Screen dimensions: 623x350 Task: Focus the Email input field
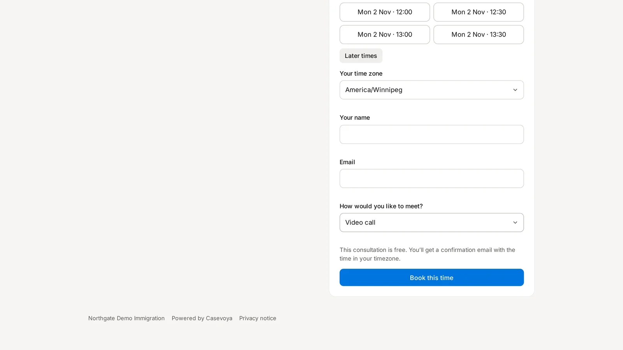click(431, 178)
